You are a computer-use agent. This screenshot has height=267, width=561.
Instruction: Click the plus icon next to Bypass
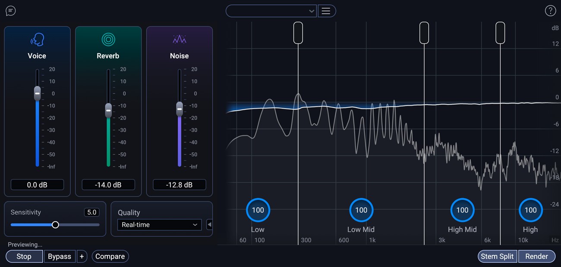click(82, 256)
